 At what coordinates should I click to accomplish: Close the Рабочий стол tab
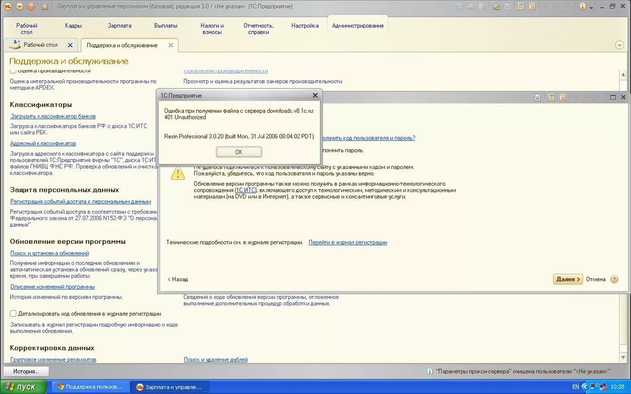coord(70,45)
